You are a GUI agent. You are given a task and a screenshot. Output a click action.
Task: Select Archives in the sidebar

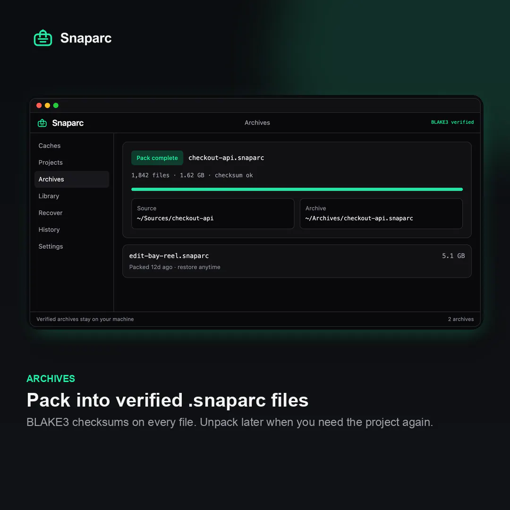pyautogui.click(x=72, y=179)
